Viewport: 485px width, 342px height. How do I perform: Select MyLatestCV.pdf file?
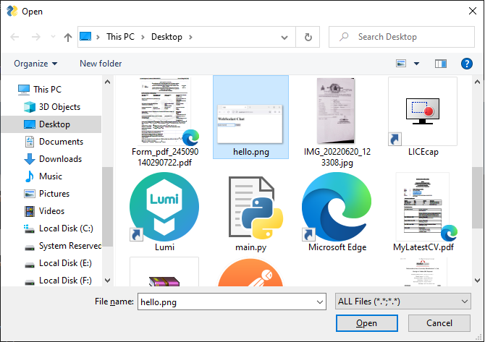pos(423,212)
